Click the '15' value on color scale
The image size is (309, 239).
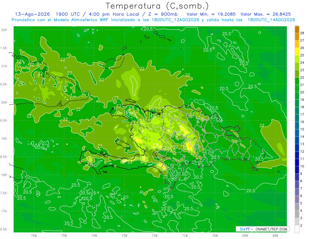[302, 129]
